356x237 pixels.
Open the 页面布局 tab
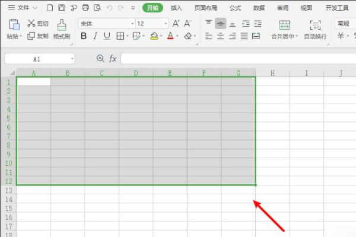pyautogui.click(x=206, y=8)
